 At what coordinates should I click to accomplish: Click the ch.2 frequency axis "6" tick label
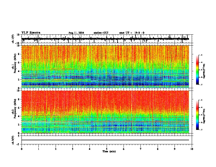[19, 108]
